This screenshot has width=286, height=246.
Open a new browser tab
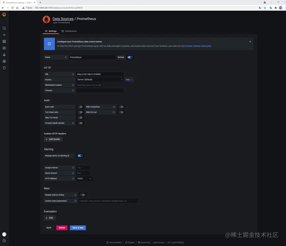coord(40,3)
